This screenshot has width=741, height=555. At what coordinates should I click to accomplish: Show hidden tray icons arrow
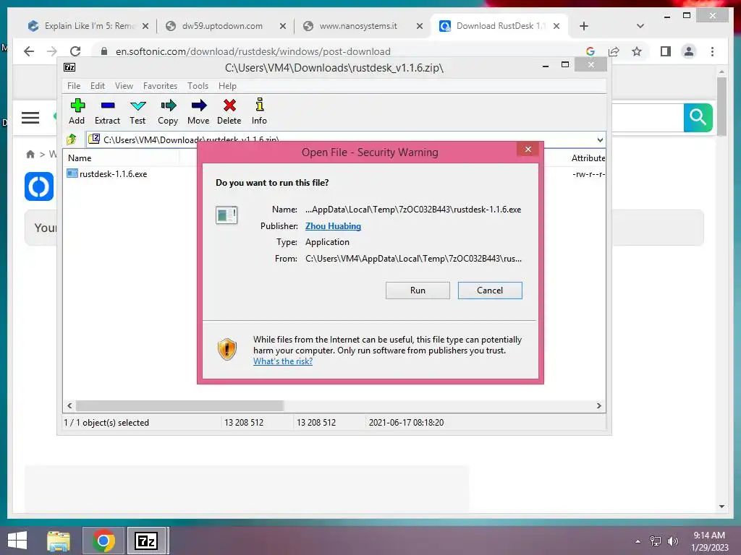pyautogui.click(x=638, y=541)
